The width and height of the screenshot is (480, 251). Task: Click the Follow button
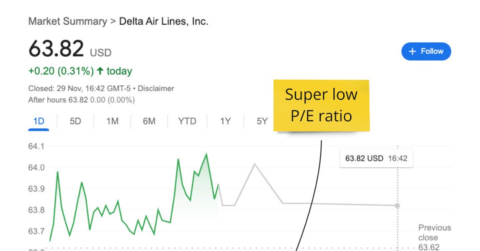pos(426,51)
